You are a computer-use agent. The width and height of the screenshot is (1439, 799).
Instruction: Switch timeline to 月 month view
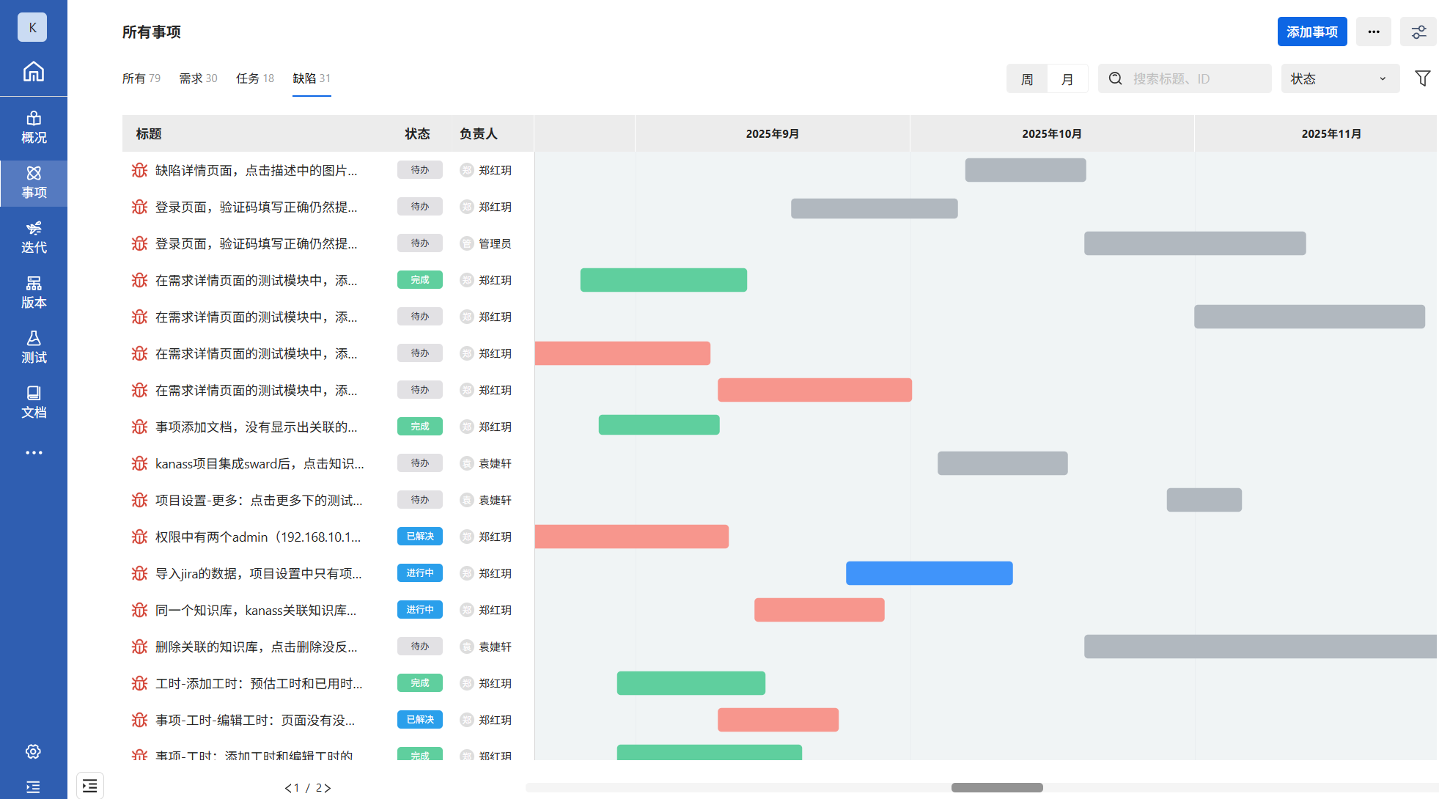click(1067, 78)
